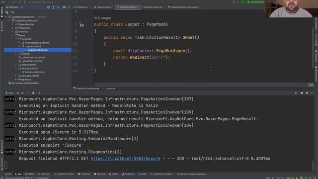The image size is (318, 179).
Task: Open Scratches and Consoles node
Action: click(25, 83)
